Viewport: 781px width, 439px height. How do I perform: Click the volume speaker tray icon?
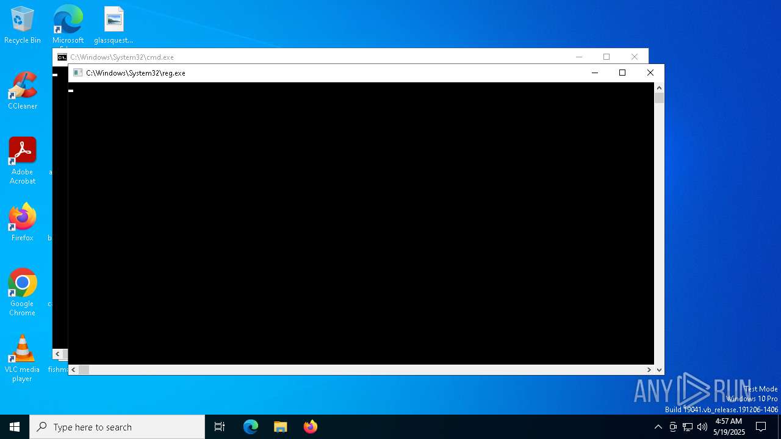pos(702,427)
